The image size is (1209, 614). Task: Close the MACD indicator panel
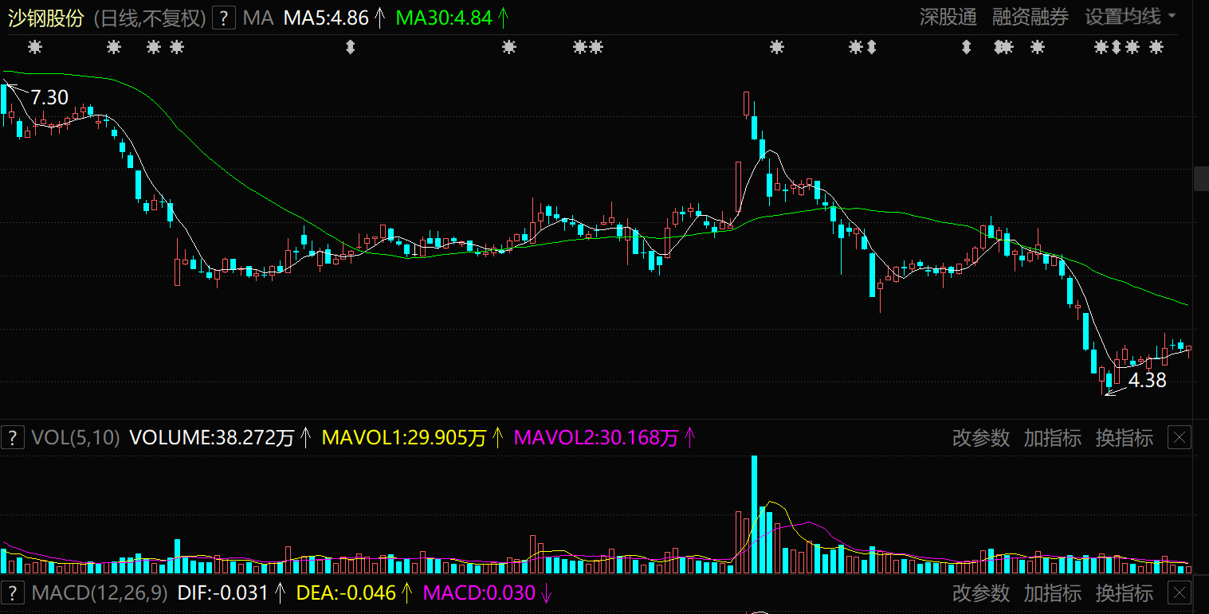click(1180, 592)
